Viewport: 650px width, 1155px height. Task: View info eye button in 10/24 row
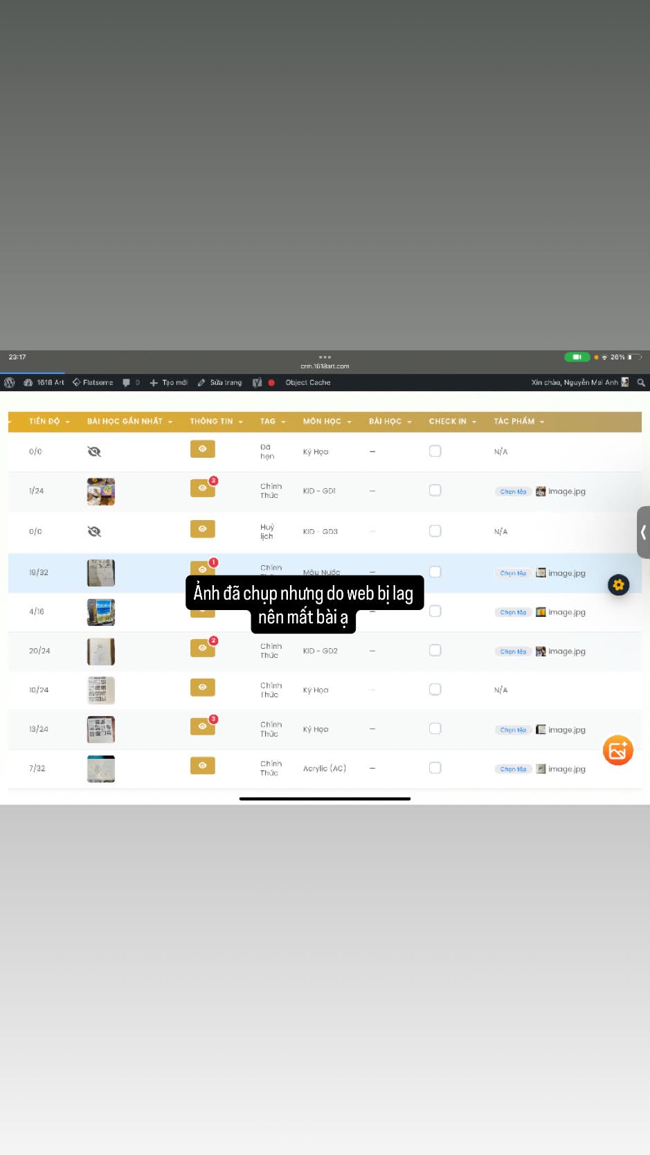pos(203,688)
